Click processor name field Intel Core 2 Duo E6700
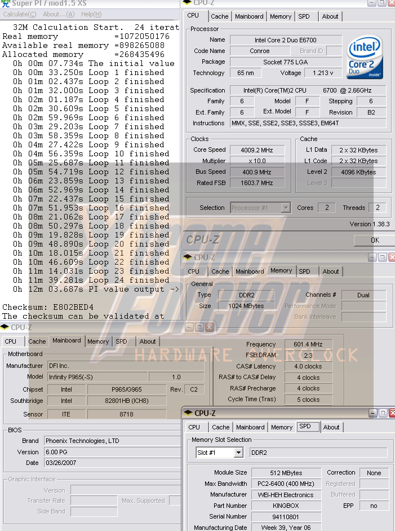The image size is (395, 531). tap(286, 40)
